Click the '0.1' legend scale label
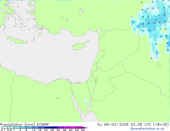Image resolution: width=170 pixels, height=131 pixels. click(x=3, y=130)
